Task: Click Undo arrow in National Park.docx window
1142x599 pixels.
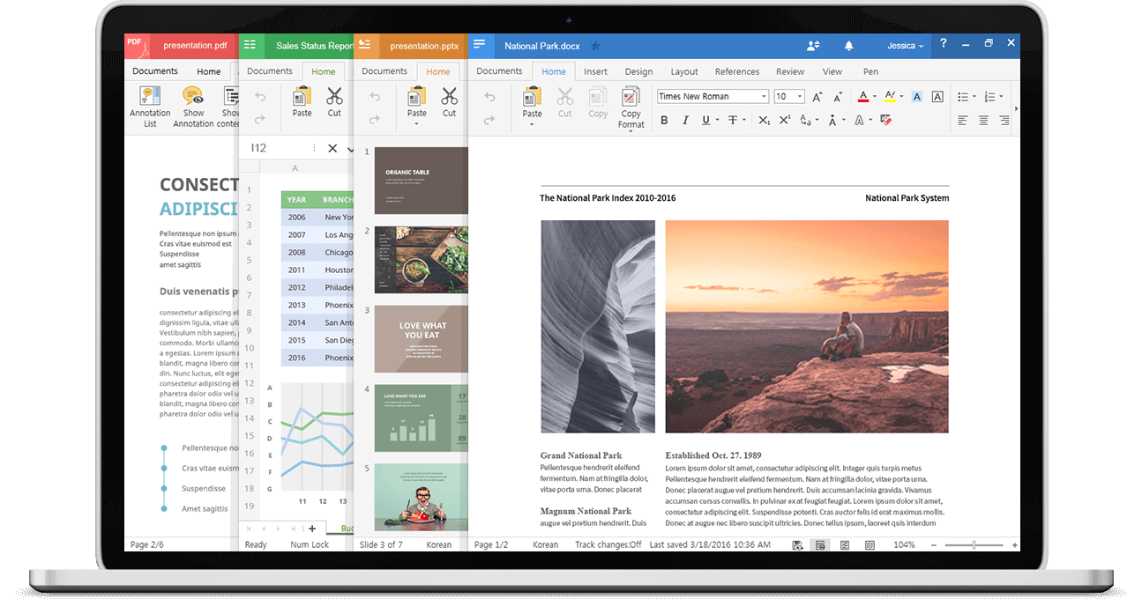Action: (x=490, y=97)
